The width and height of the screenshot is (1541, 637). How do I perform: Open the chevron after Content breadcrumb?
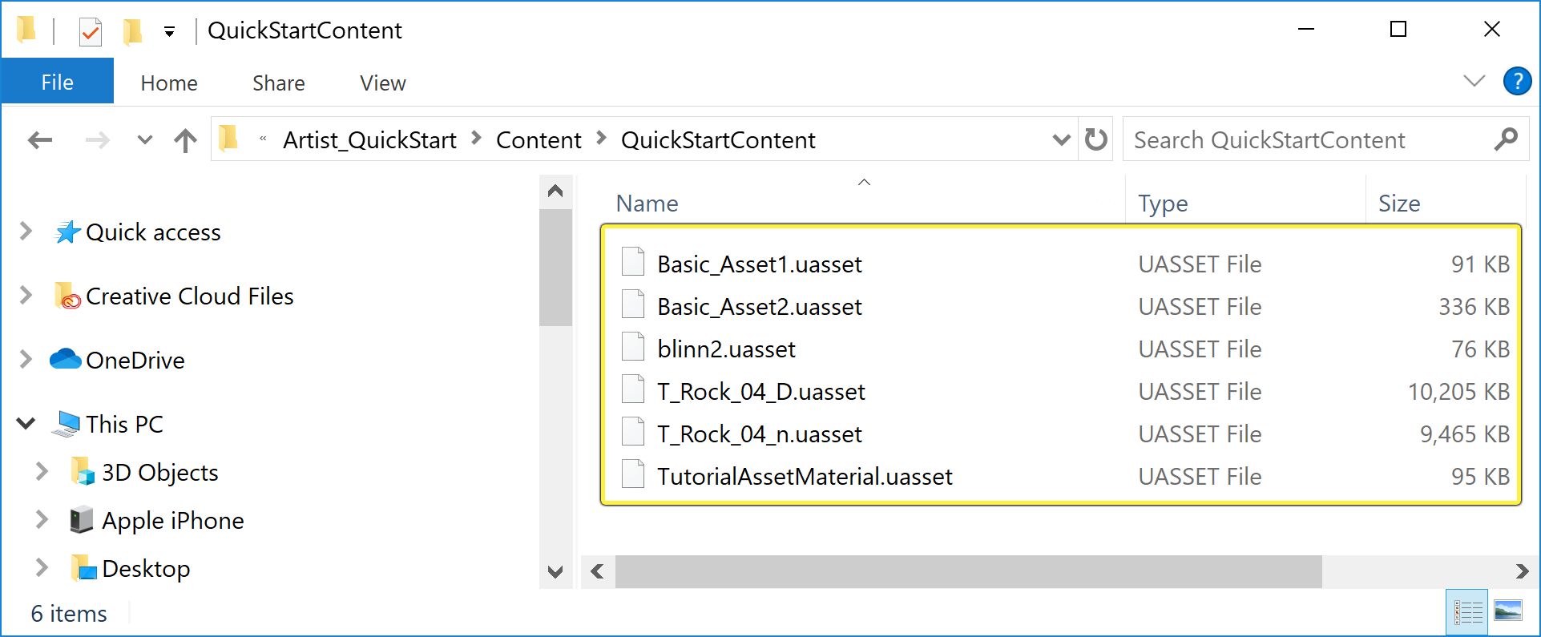pyautogui.click(x=602, y=139)
